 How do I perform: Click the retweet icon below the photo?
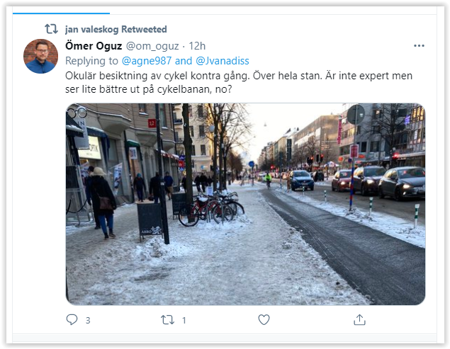pos(167,320)
